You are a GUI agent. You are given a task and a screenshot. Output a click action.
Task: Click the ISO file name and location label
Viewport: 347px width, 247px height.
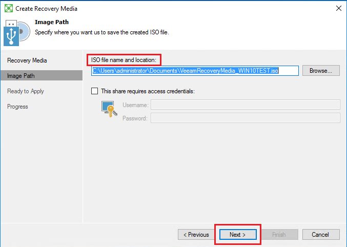pos(124,60)
